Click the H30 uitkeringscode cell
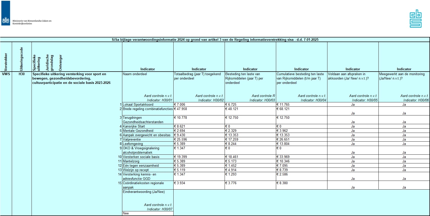The image size is (430, 216). (x=22, y=74)
